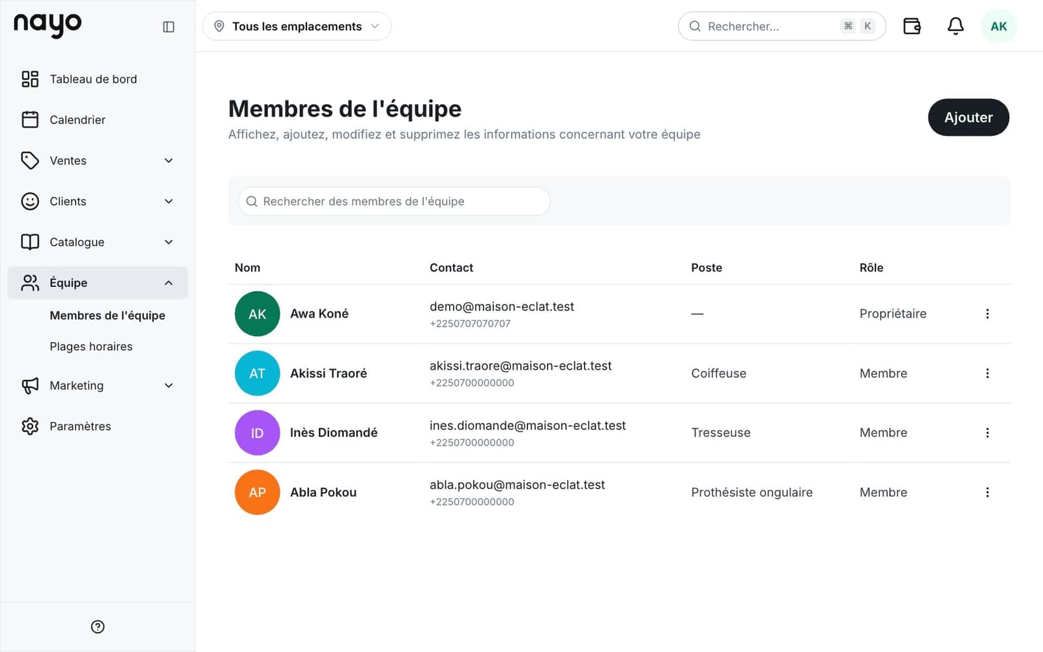1043x652 pixels.
Task: Click the Clients smiley icon
Action: click(30, 201)
